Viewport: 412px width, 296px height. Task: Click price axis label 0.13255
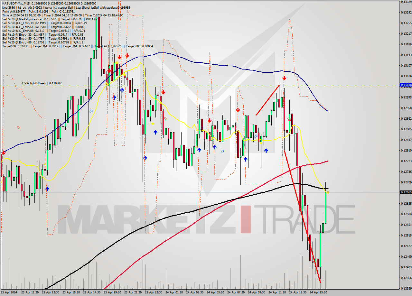406,23
